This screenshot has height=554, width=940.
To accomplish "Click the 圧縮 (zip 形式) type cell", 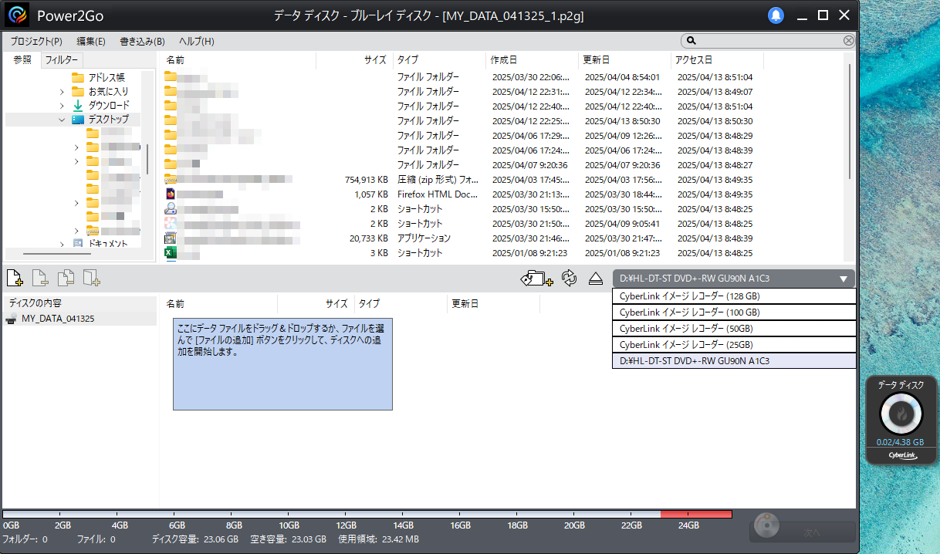I will tap(438, 180).
